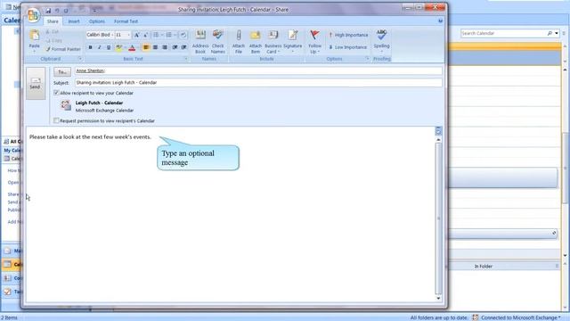Expand the Basic Text group dialog launcher
The height and width of the screenshot is (321, 570).
click(186, 59)
